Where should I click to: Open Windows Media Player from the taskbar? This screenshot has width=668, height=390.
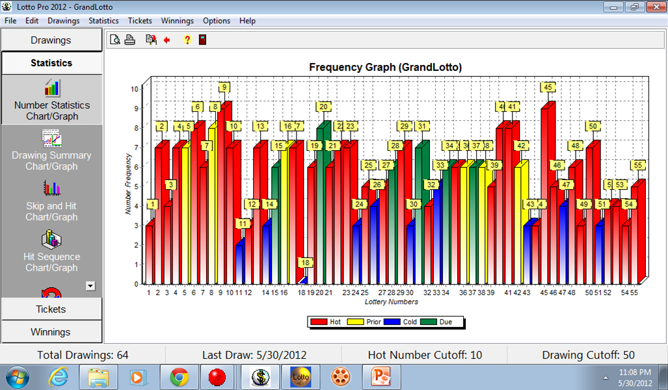(x=138, y=377)
